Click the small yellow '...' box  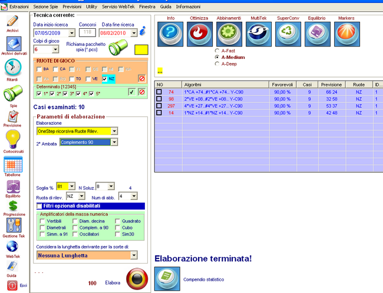point(160,71)
